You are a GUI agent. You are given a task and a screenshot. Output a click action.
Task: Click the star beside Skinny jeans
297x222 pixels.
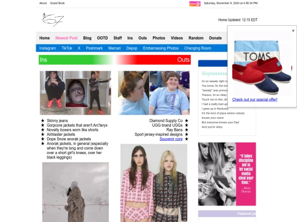(x=42, y=121)
